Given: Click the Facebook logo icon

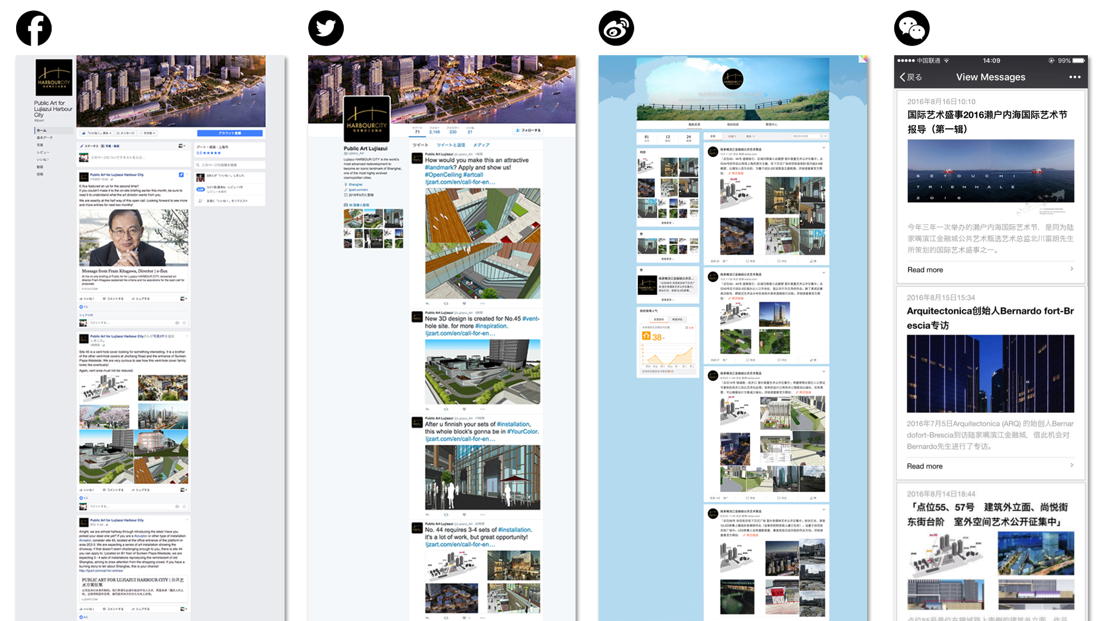Looking at the screenshot, I should [34, 28].
